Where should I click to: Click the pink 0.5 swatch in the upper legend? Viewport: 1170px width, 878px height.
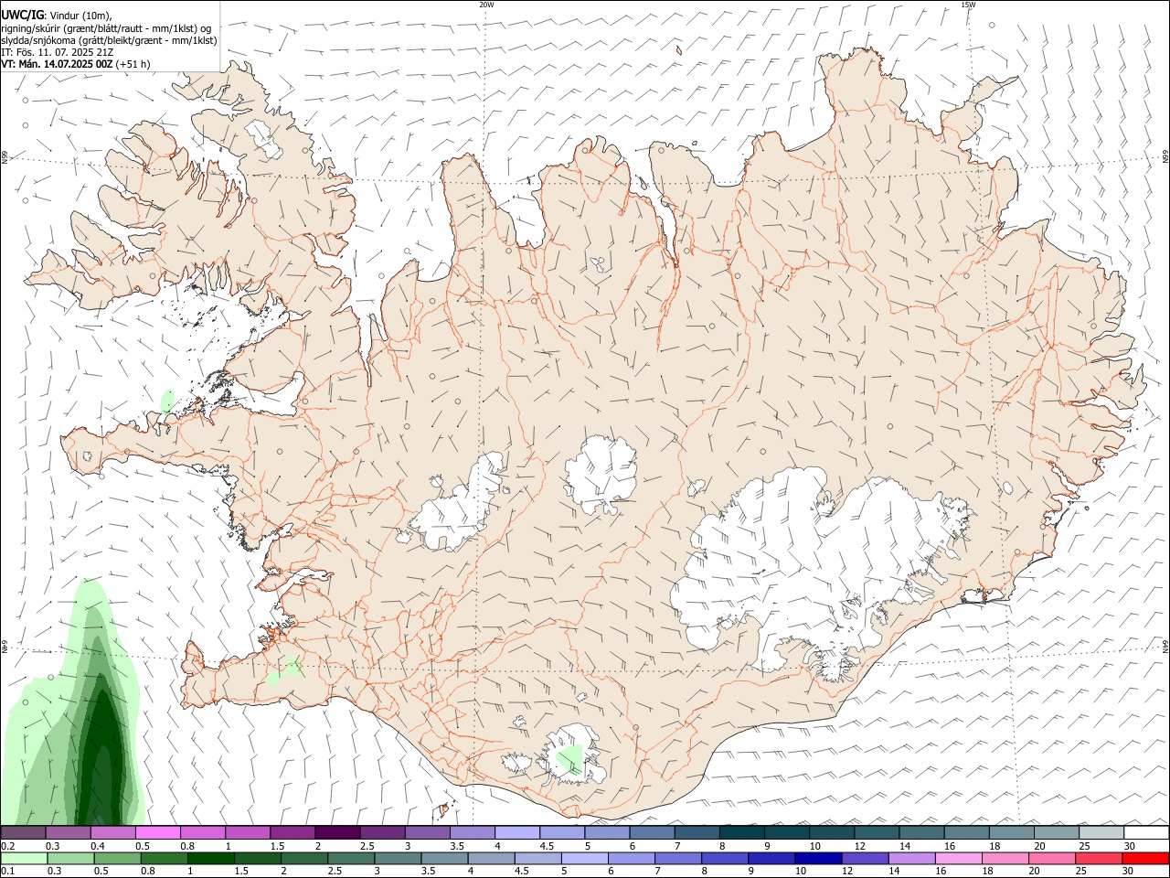(158, 832)
